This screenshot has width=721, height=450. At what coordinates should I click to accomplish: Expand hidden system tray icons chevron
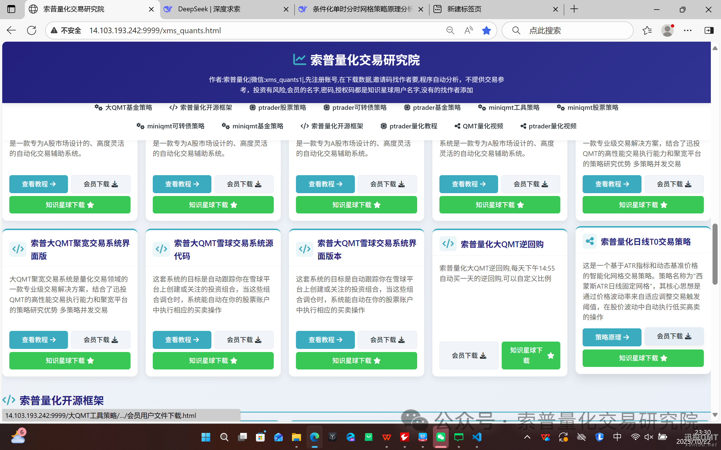(527, 437)
